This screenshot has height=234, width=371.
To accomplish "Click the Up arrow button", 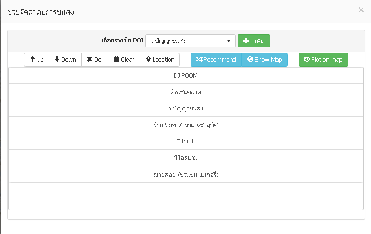I will (x=37, y=59).
